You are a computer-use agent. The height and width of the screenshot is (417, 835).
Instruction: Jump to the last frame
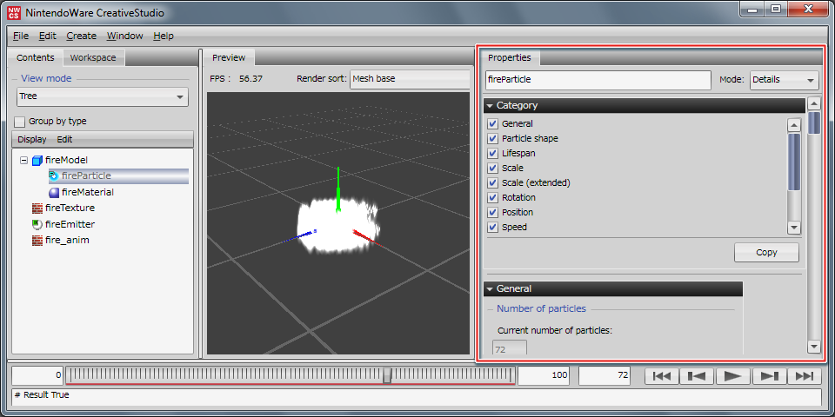pyautogui.click(x=805, y=376)
